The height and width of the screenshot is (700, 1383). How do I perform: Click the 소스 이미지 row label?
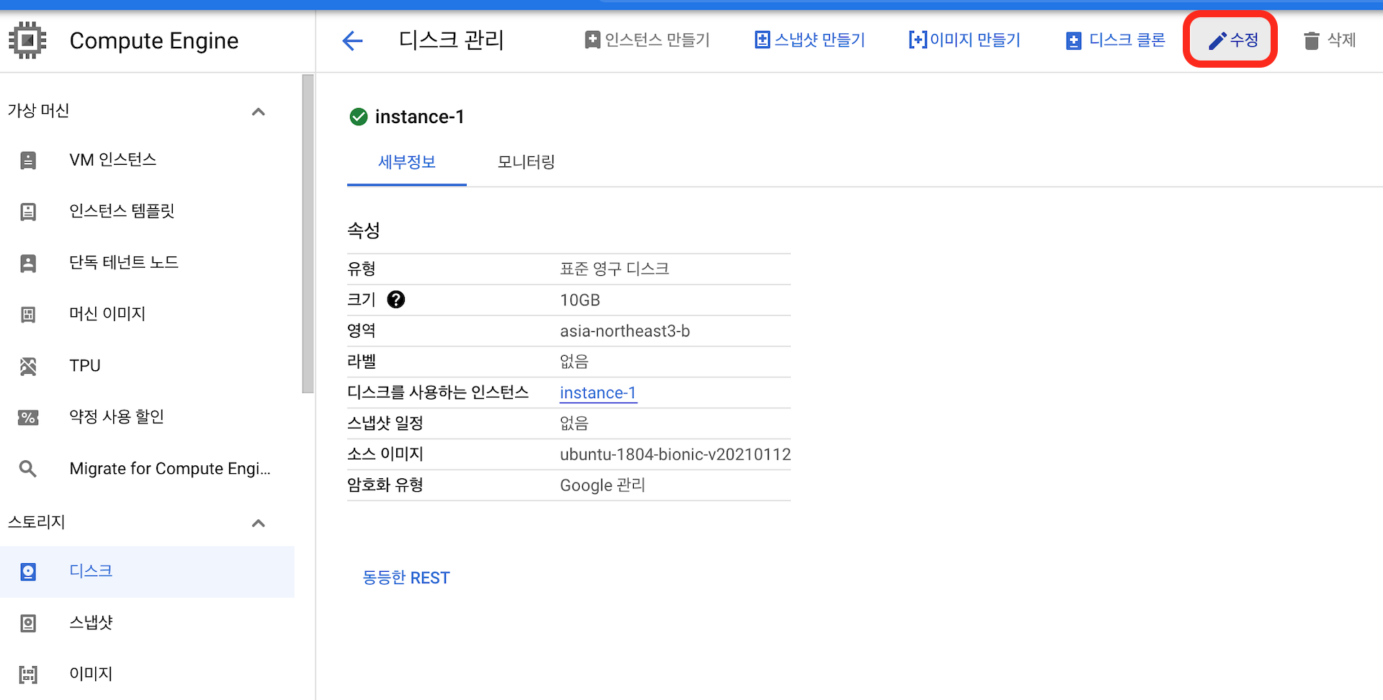(x=385, y=454)
